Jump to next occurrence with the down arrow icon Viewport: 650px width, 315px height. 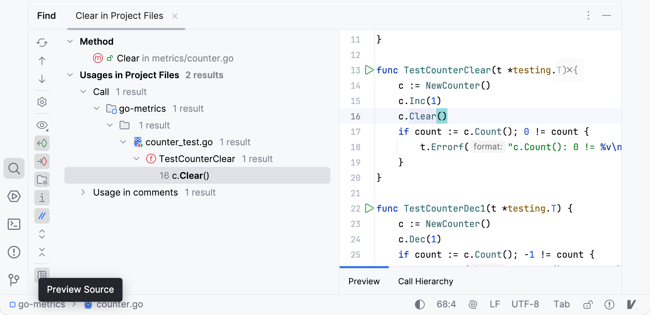coord(42,79)
